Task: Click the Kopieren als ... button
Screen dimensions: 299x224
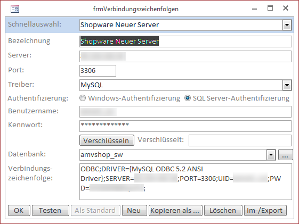Action: [x=175, y=211]
